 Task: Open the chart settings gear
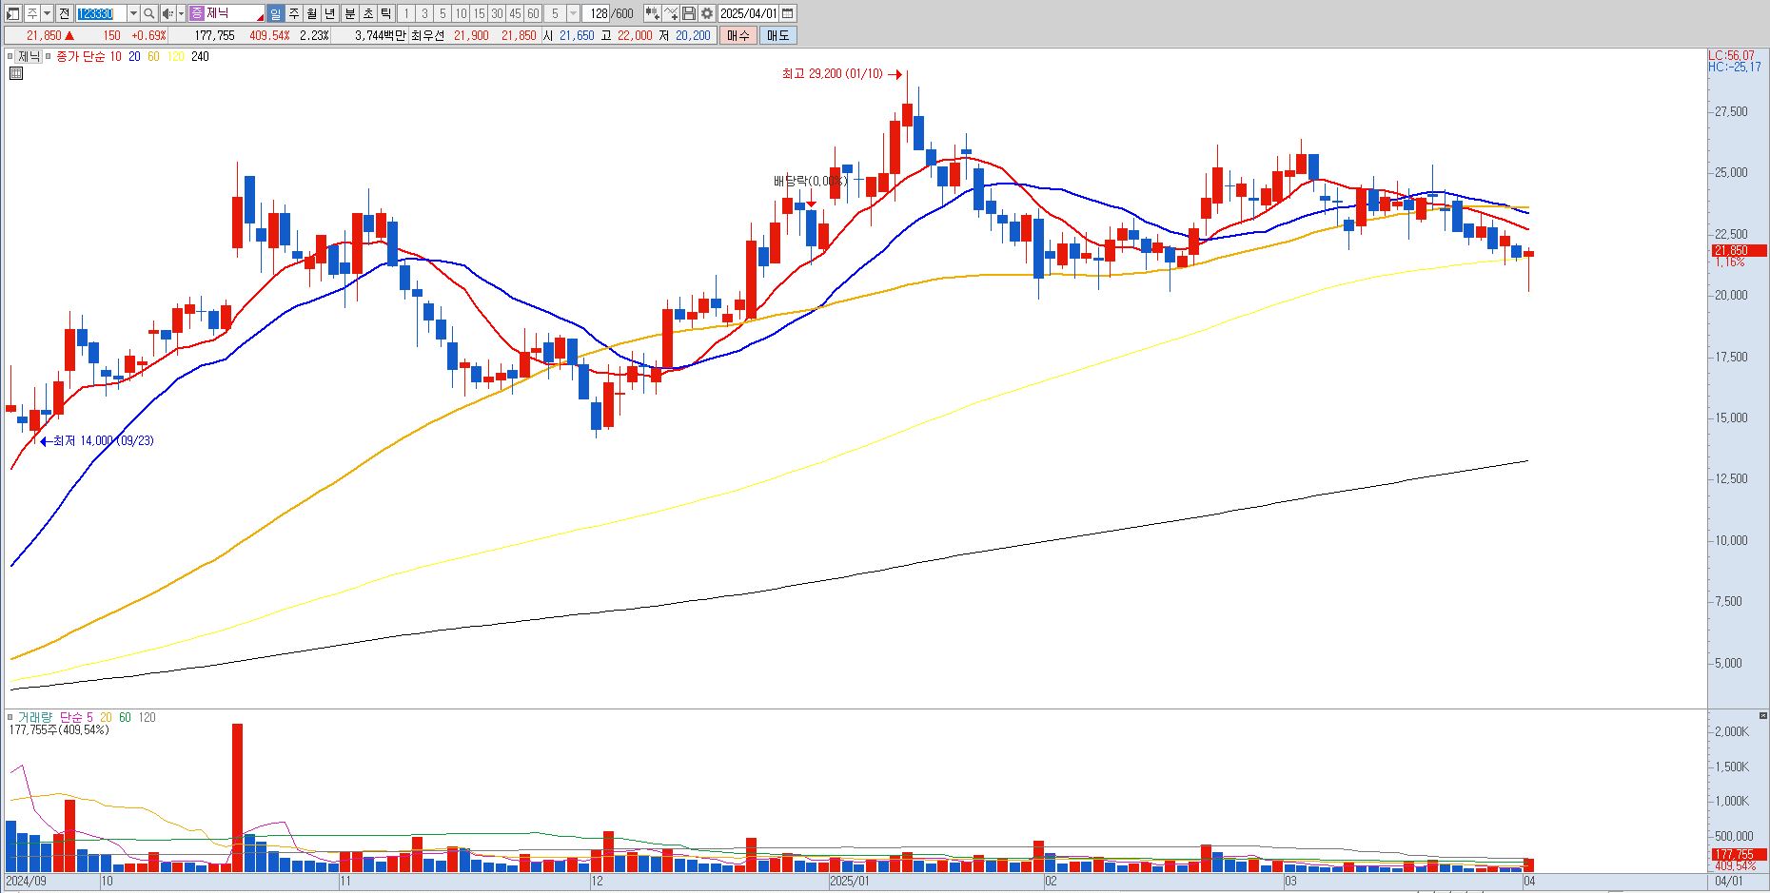[707, 13]
